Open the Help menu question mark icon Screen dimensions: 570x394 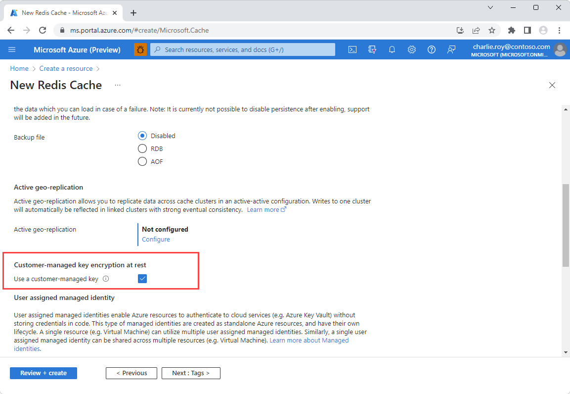tap(432, 49)
